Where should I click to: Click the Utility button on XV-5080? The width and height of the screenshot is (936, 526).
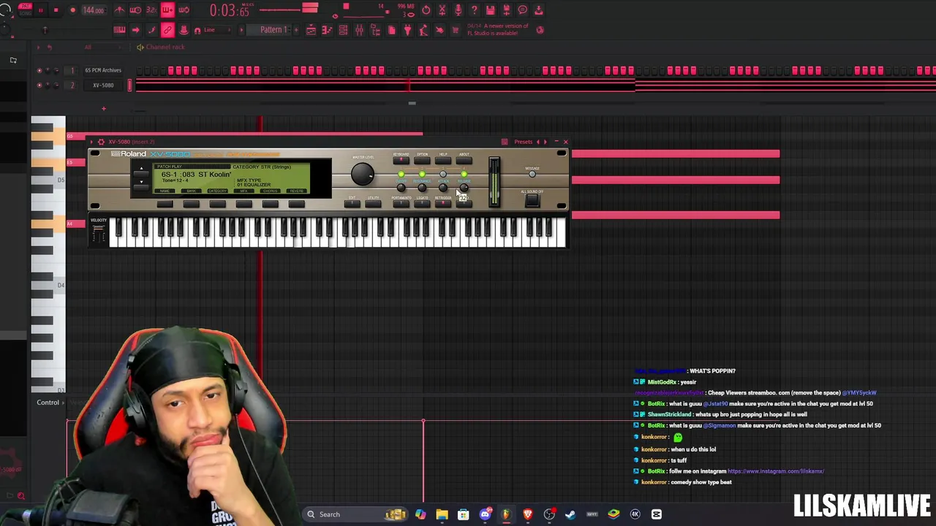pyautogui.click(x=373, y=204)
